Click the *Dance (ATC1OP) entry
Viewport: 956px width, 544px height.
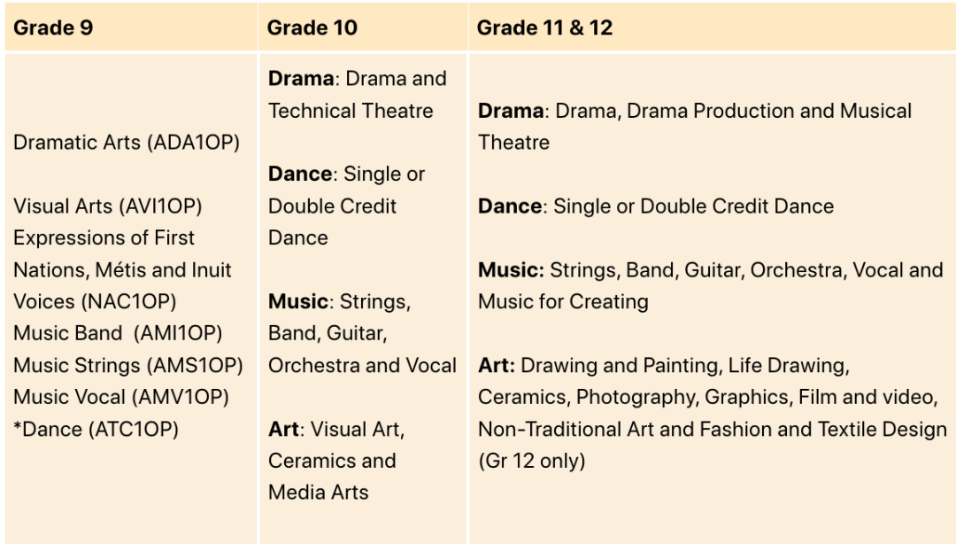point(96,429)
